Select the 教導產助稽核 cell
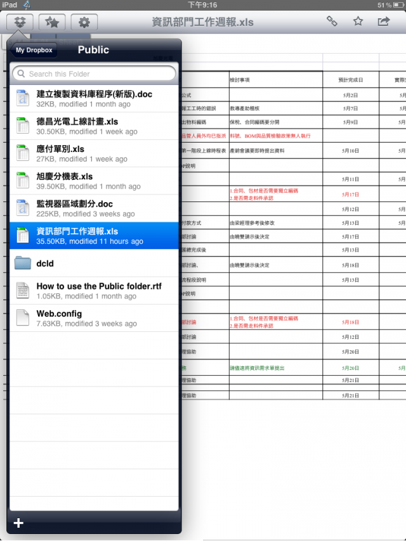This screenshot has height=541, width=406. point(276,108)
